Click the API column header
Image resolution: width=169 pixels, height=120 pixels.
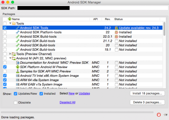96,19
